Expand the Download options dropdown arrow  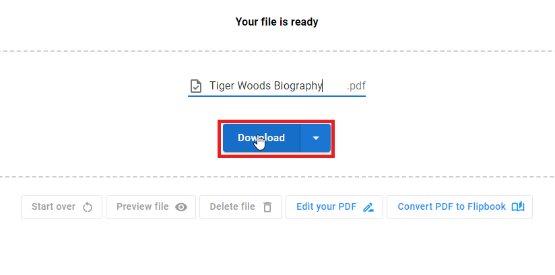click(316, 138)
